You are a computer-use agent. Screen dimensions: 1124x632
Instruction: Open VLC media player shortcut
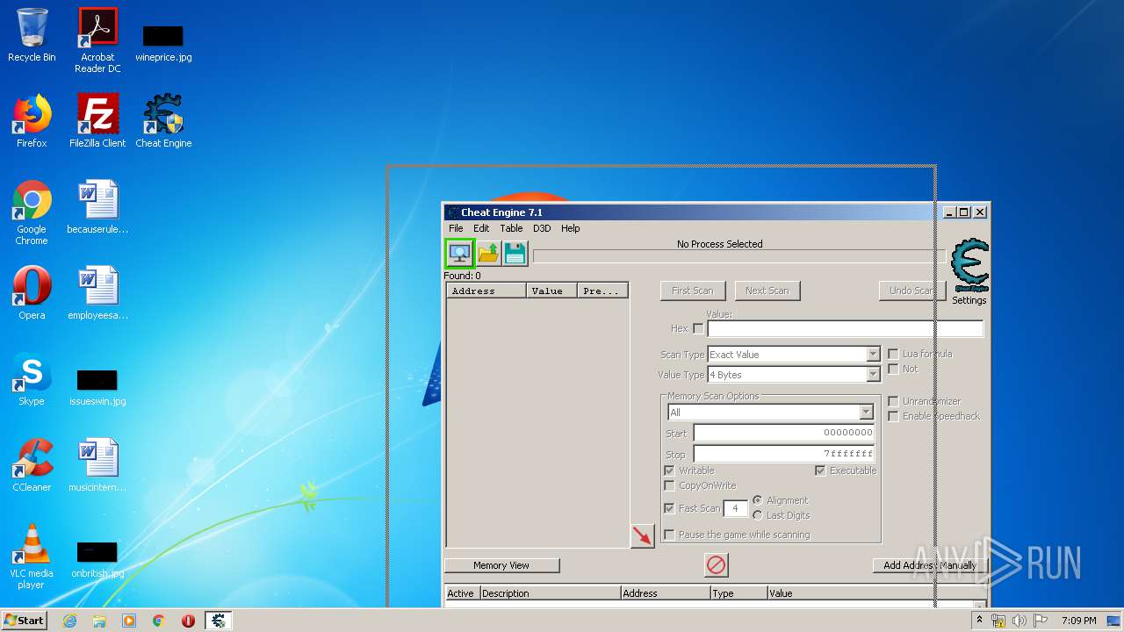[32, 557]
